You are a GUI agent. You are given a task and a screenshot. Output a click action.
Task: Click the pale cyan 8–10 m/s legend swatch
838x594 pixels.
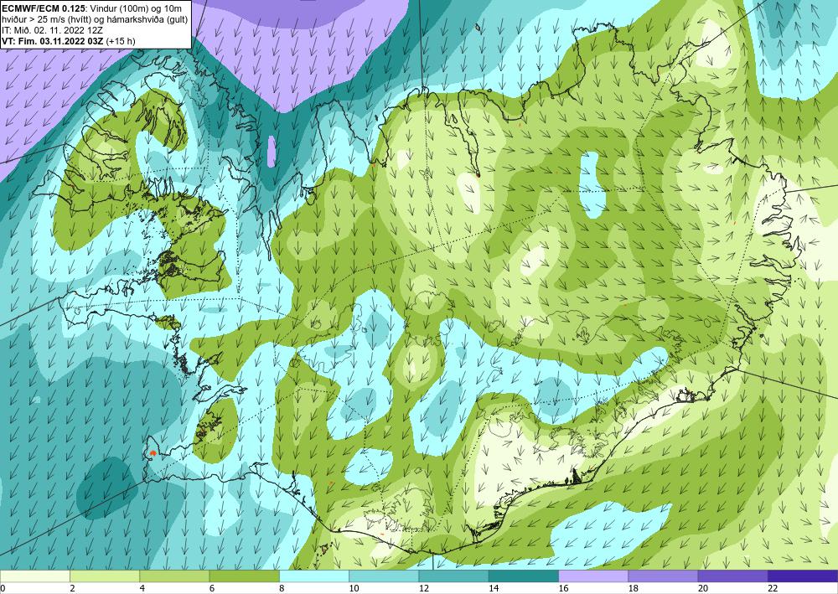314,576
